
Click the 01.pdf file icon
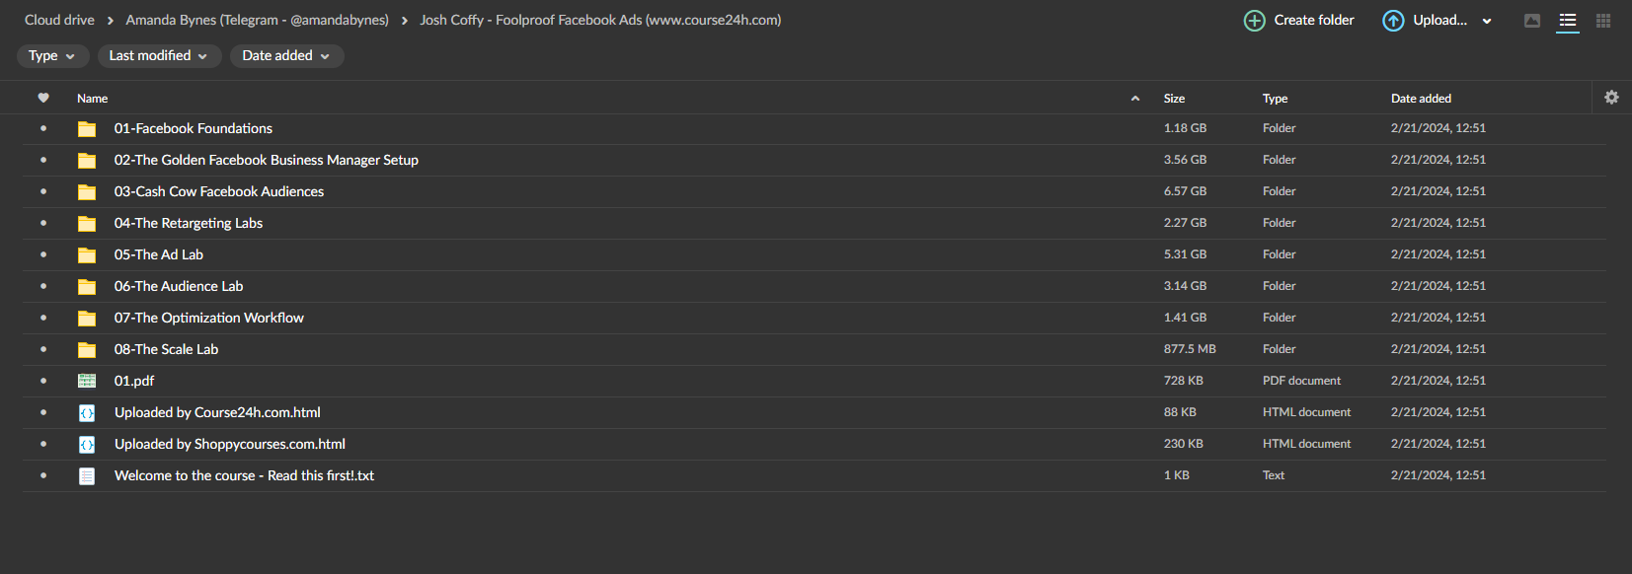click(87, 381)
